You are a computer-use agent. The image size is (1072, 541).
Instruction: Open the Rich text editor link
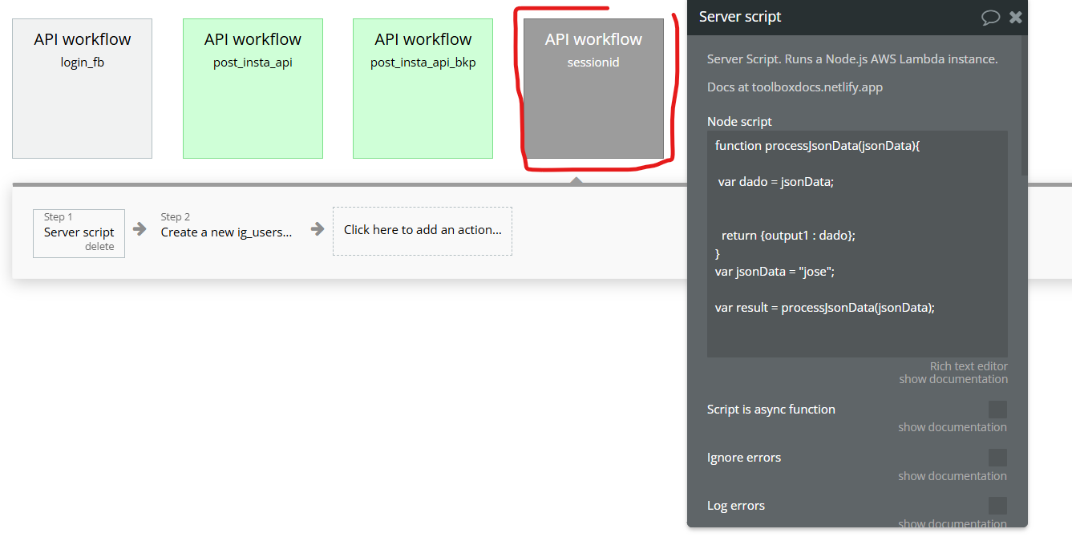969,366
